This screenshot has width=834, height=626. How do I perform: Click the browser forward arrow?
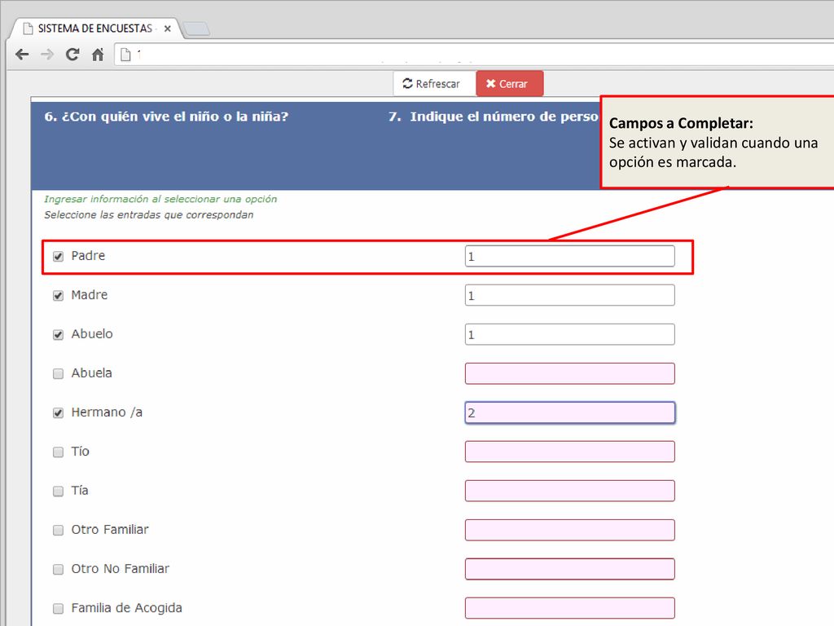pos(47,55)
